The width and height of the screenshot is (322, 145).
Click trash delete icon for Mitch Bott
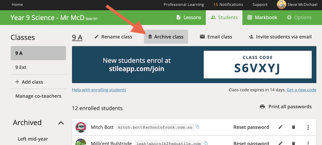(x=294, y=127)
